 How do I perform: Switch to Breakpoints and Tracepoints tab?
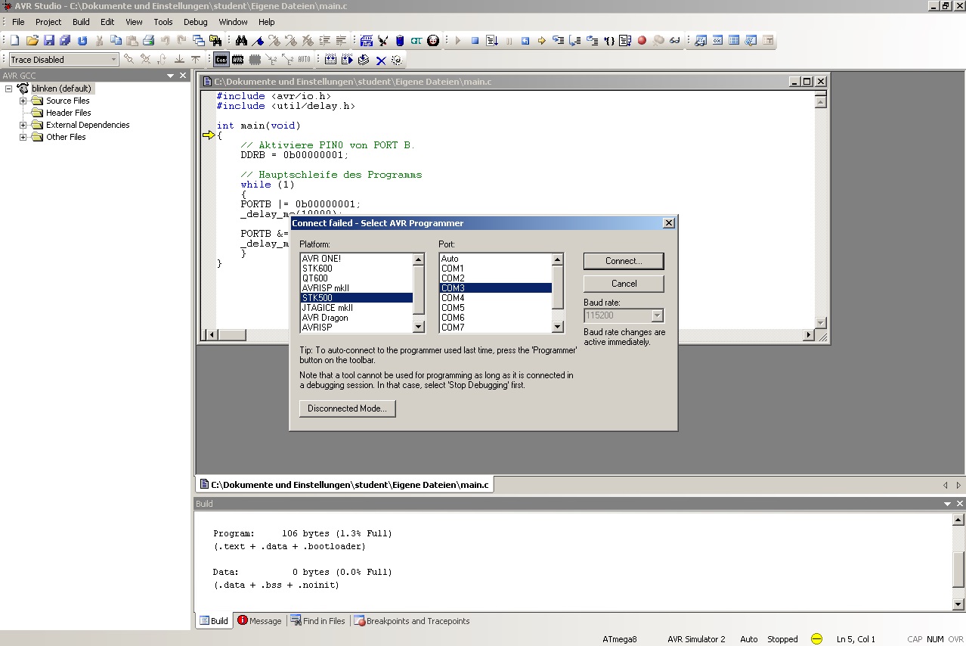tap(412, 621)
